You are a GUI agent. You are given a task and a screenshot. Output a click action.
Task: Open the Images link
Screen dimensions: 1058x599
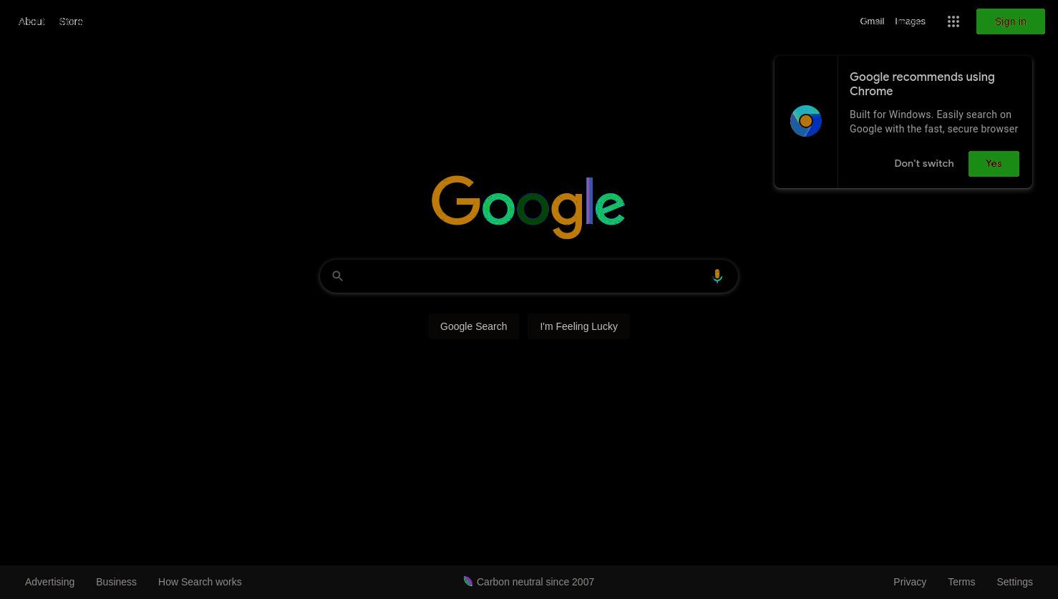tap(910, 21)
